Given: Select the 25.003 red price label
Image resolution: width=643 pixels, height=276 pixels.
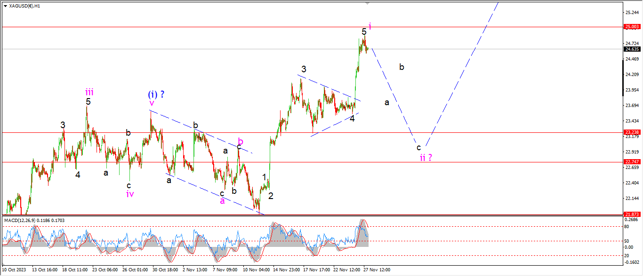Looking at the screenshot, I should [631, 27].
